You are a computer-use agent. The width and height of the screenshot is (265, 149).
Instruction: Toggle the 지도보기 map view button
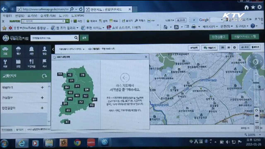click(x=245, y=47)
